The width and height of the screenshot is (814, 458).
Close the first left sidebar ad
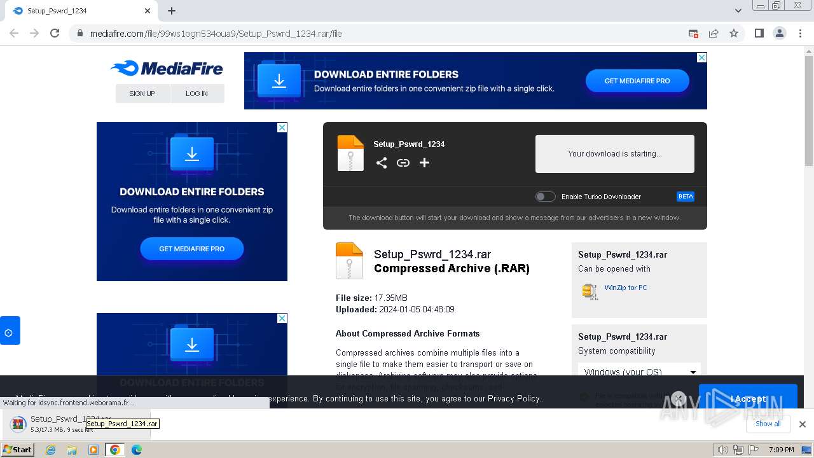(282, 127)
